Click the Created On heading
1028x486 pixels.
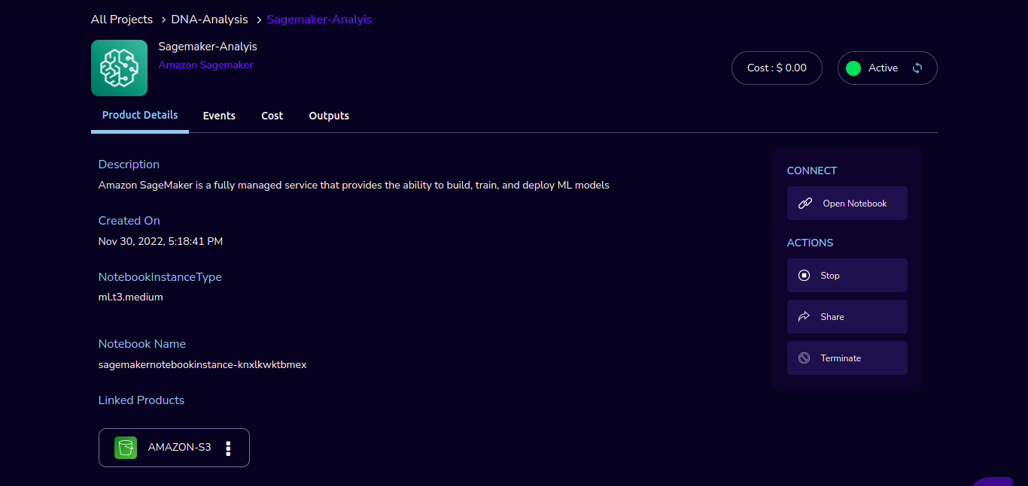pyautogui.click(x=129, y=221)
